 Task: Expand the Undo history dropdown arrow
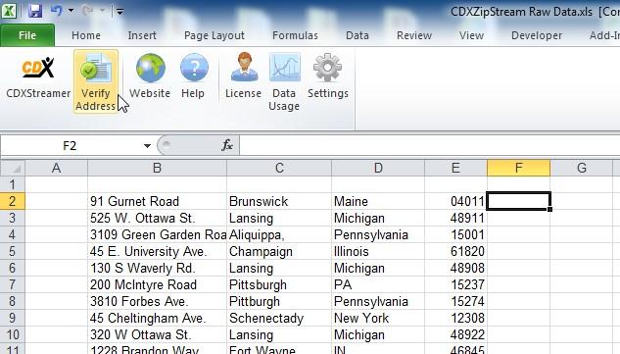[71, 11]
